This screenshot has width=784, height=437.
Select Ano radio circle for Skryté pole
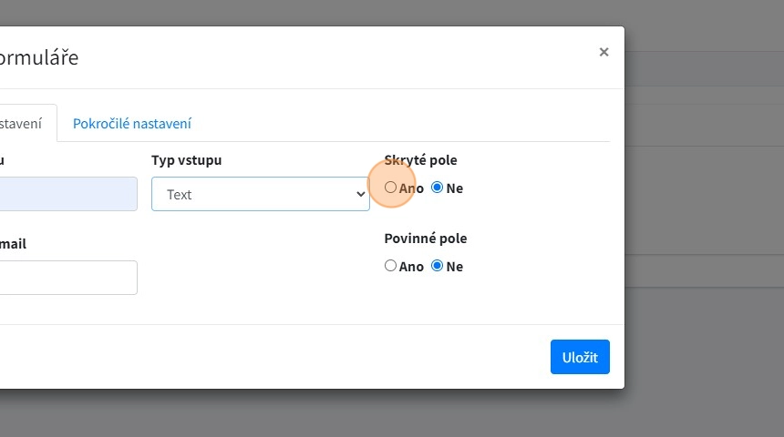pos(391,188)
